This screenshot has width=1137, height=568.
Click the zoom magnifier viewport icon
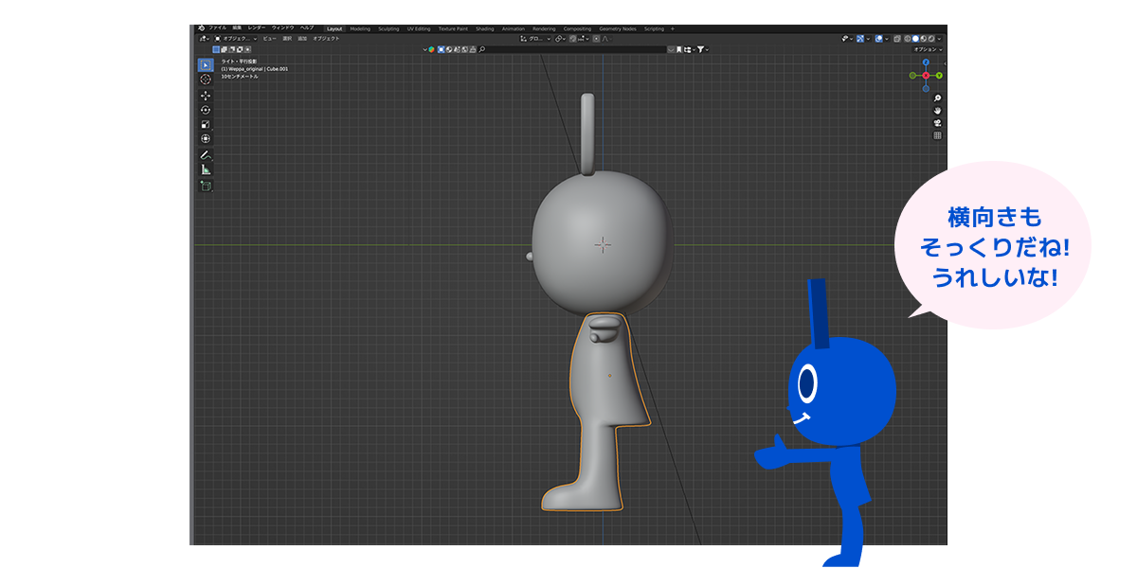(x=937, y=98)
